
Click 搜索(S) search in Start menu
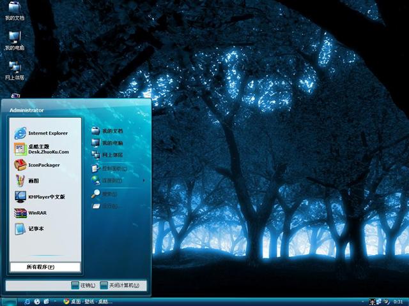109,194
